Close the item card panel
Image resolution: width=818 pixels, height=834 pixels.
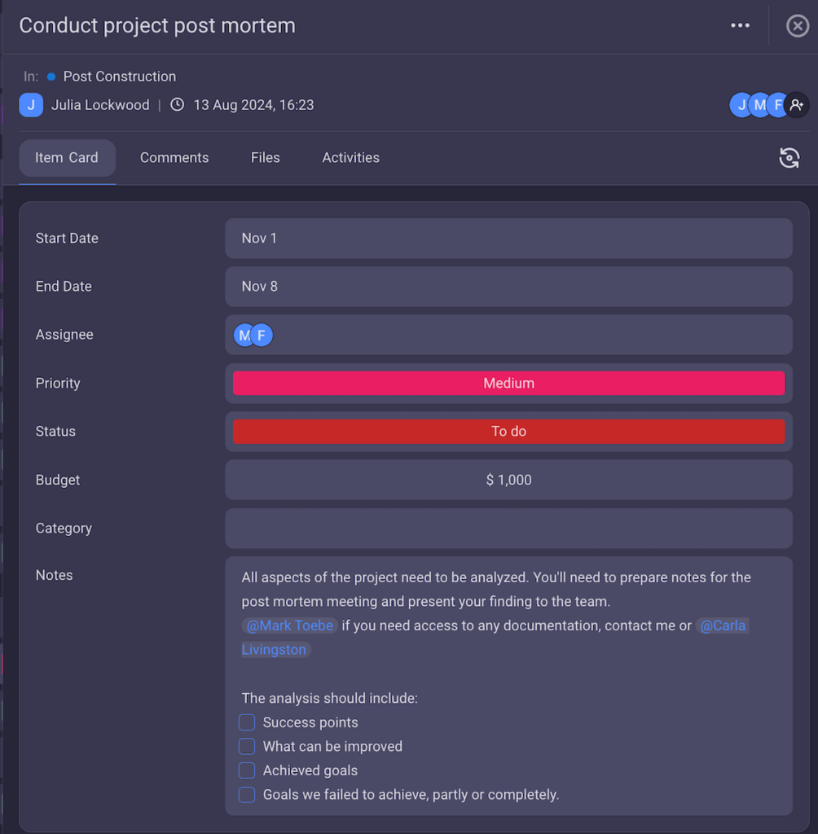797,26
